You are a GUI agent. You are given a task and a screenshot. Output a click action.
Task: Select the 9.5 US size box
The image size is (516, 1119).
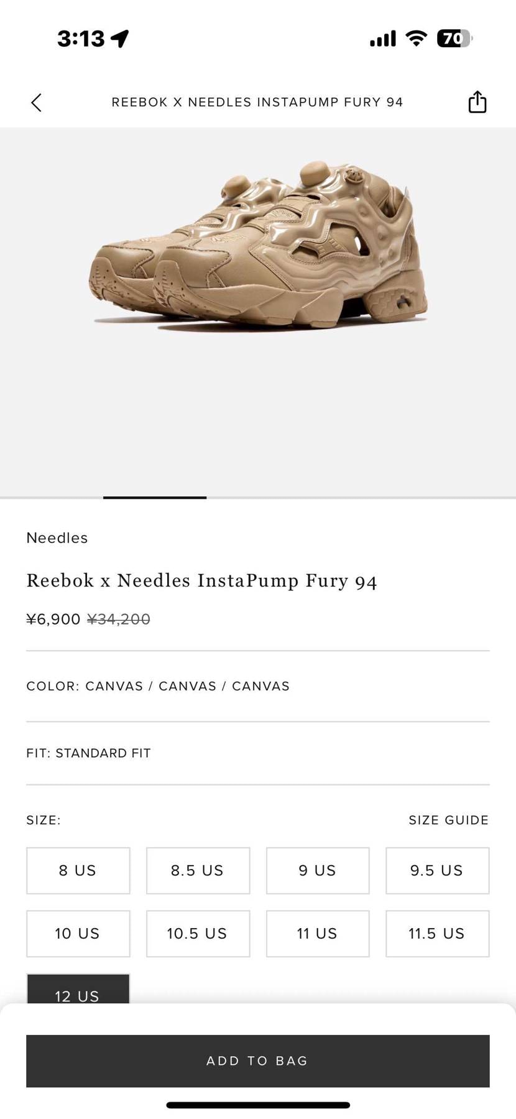click(x=437, y=870)
